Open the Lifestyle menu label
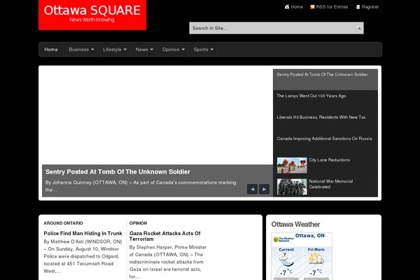The width and height of the screenshot is (420, 280). tap(112, 50)
